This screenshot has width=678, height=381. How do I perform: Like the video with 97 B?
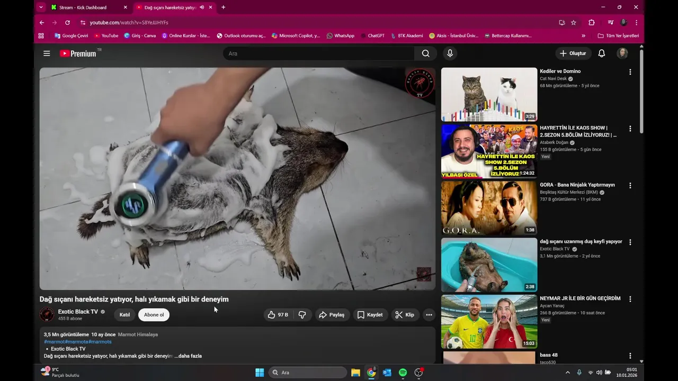(x=278, y=315)
